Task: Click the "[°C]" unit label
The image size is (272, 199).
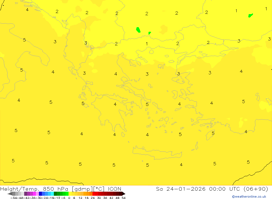Action: coord(98,189)
